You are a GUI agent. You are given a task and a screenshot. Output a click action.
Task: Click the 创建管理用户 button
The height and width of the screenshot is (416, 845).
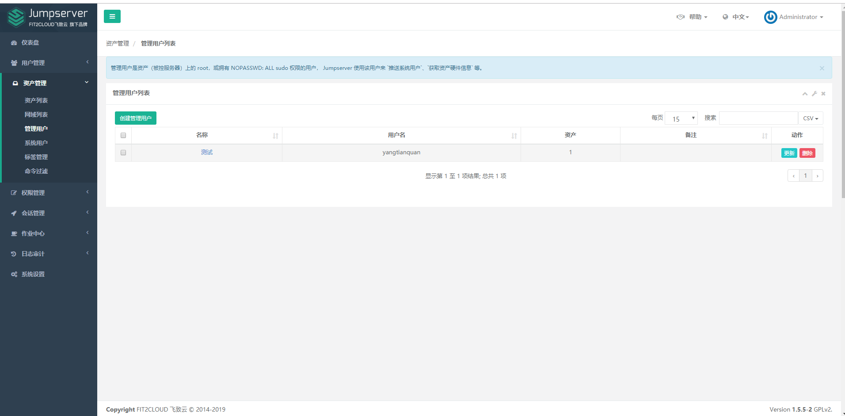point(135,118)
